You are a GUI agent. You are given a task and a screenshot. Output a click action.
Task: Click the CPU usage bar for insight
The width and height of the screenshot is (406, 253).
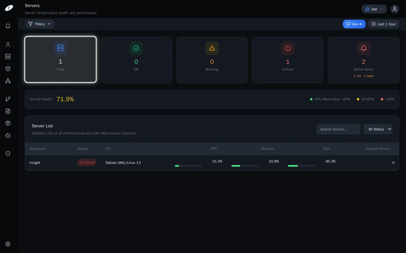click(188, 166)
